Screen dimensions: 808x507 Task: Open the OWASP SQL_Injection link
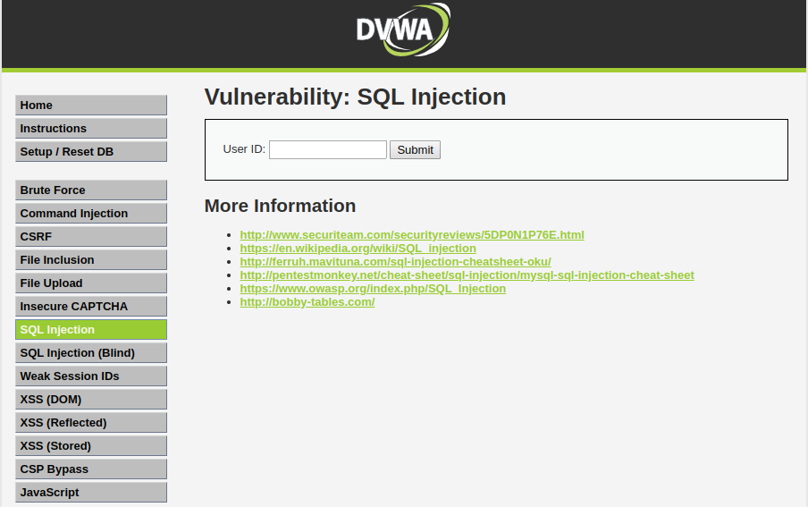tap(373, 289)
